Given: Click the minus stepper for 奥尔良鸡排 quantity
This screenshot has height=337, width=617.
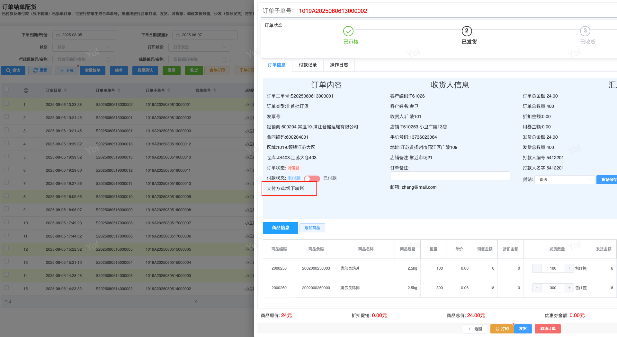Looking at the screenshot, I should click(x=537, y=288).
